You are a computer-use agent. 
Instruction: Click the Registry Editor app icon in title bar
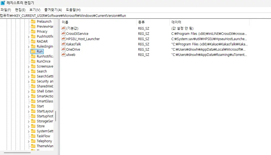tap(3, 3)
